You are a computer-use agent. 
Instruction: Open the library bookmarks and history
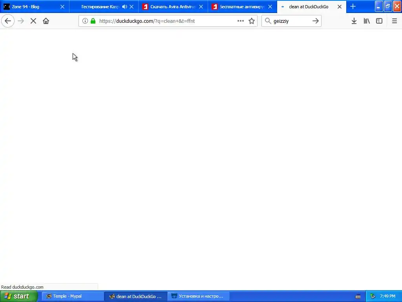tap(367, 21)
